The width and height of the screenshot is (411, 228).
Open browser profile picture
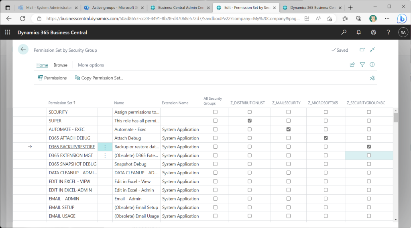(x=373, y=18)
